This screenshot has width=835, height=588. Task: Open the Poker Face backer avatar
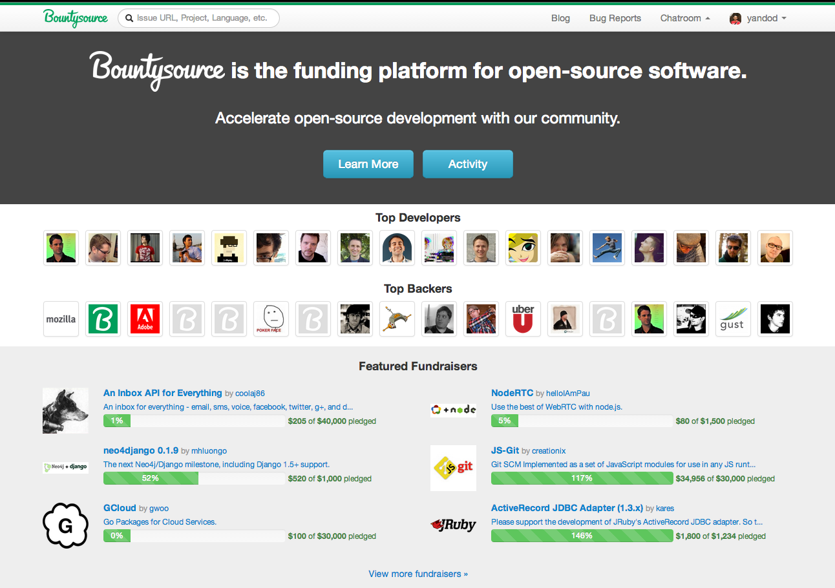(x=271, y=319)
